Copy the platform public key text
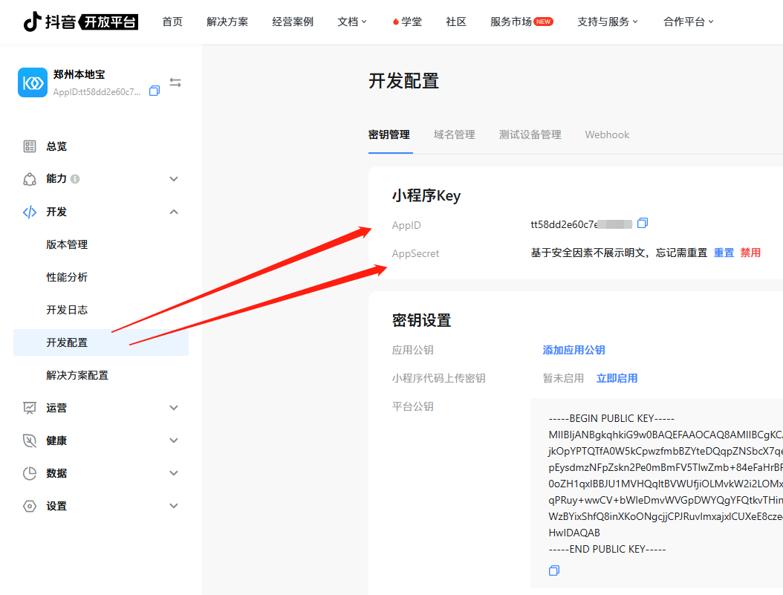 (553, 570)
